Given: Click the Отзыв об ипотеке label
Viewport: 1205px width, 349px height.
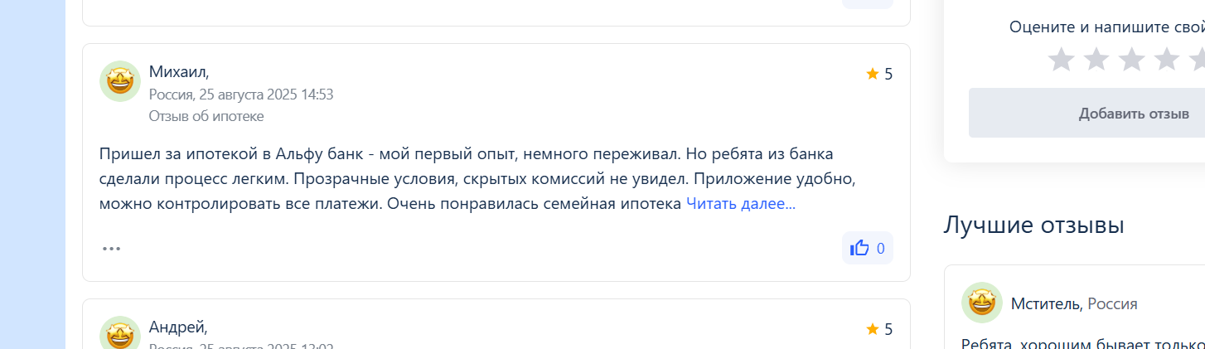Looking at the screenshot, I should (206, 116).
